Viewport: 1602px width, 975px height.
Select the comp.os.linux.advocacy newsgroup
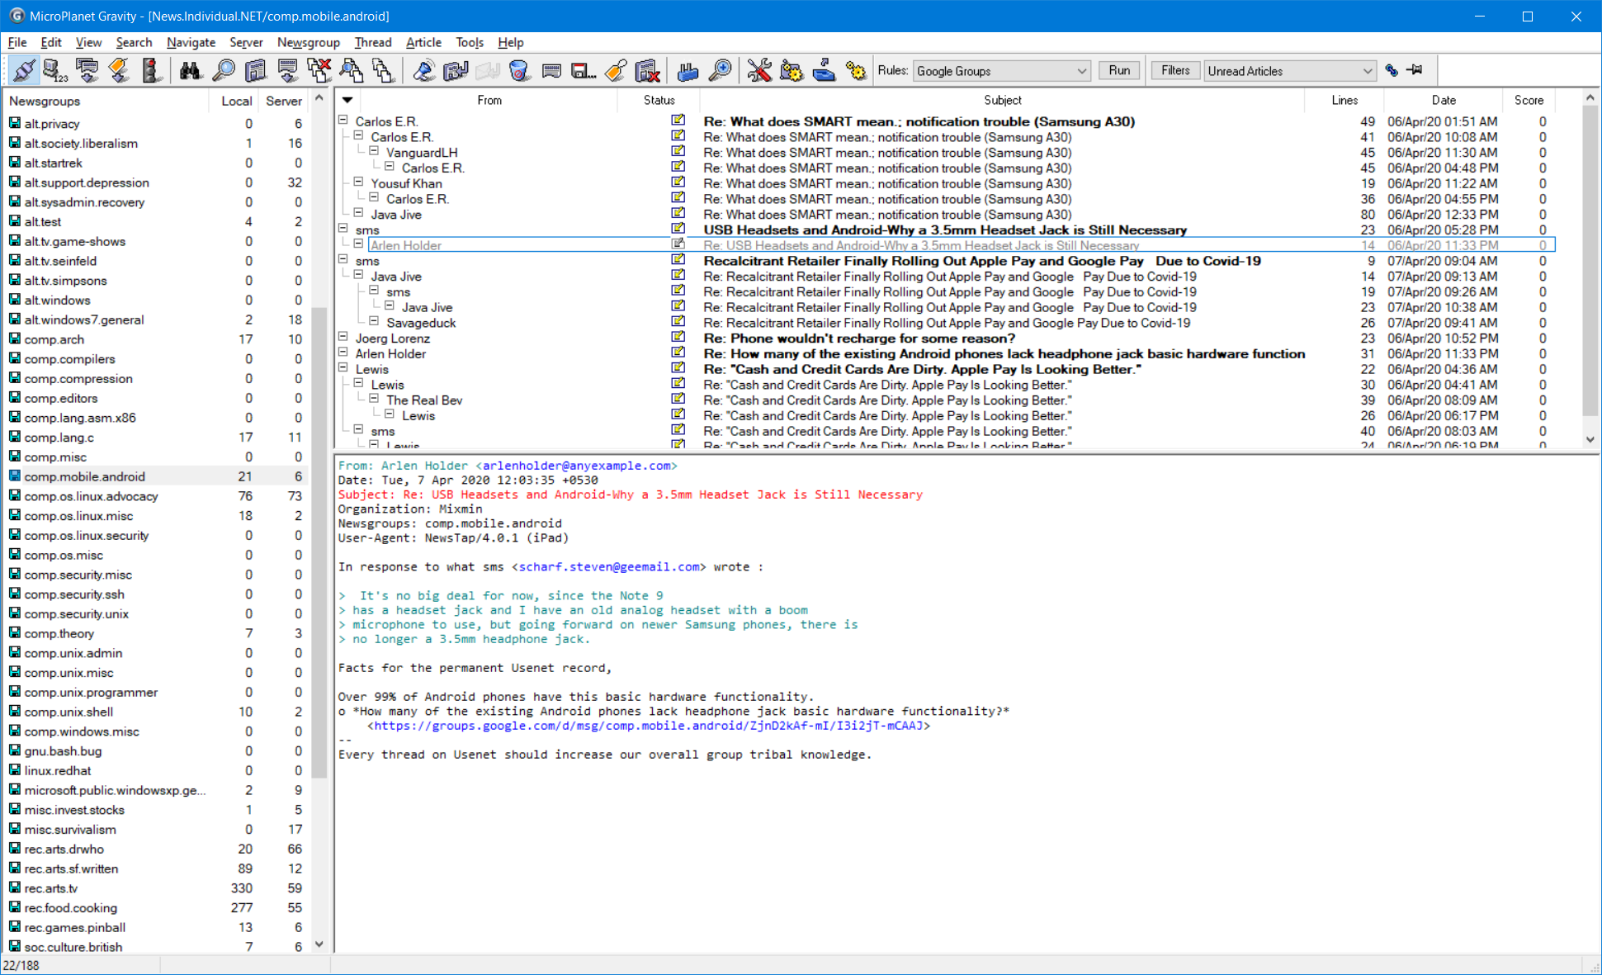91,496
